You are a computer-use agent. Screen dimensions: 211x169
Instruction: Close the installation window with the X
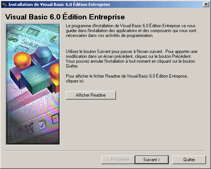206,4
